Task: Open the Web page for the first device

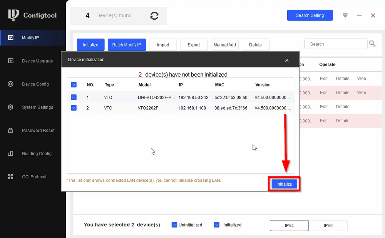Action: point(361,78)
